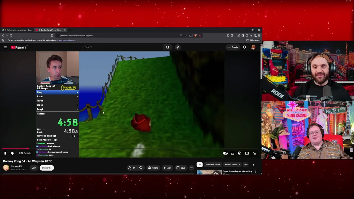This screenshot has height=199, width=354.
Task: Select the Donkey Kong 64 browser tab
Action: 51,30
